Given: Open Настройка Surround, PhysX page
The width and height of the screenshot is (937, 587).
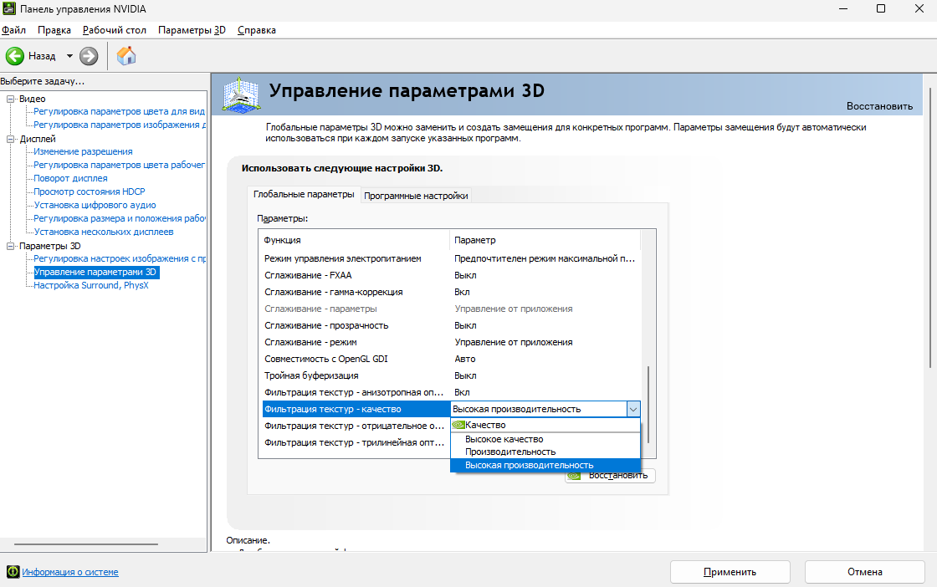Looking at the screenshot, I should (x=91, y=285).
